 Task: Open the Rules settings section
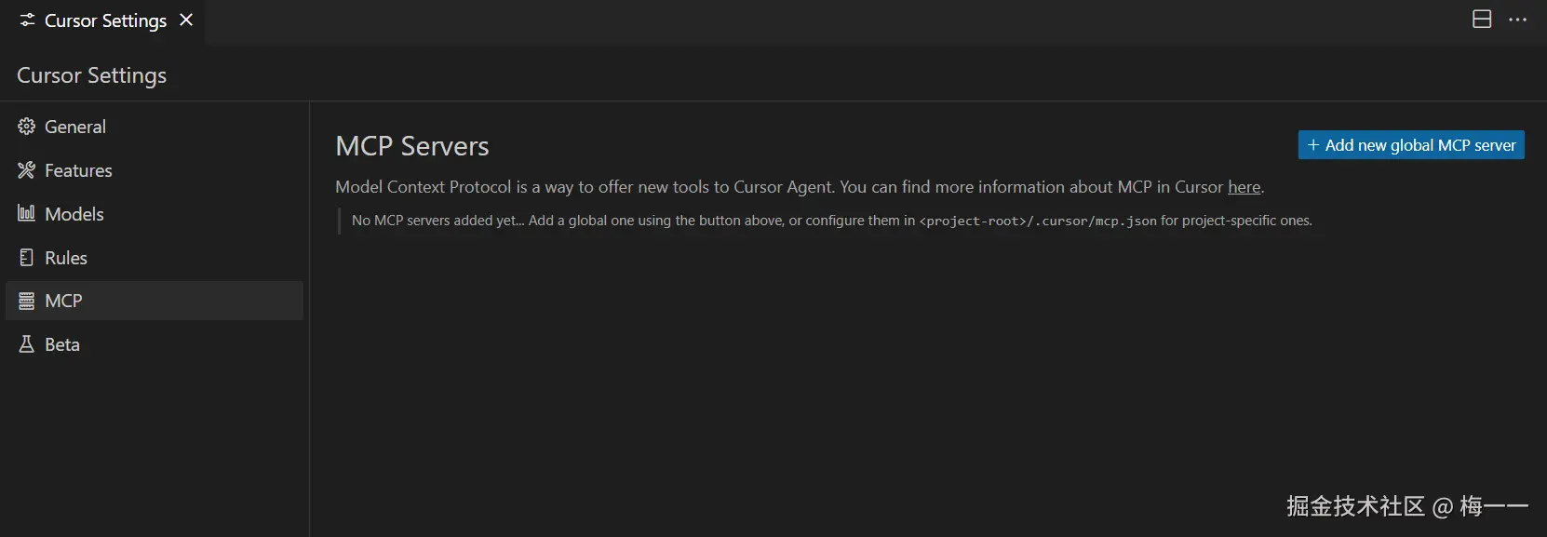[x=66, y=258]
